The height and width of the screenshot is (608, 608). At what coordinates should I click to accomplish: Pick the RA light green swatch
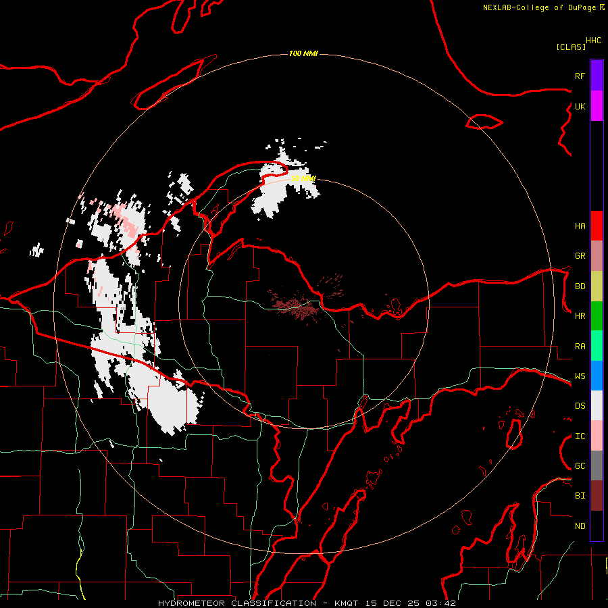click(x=597, y=346)
